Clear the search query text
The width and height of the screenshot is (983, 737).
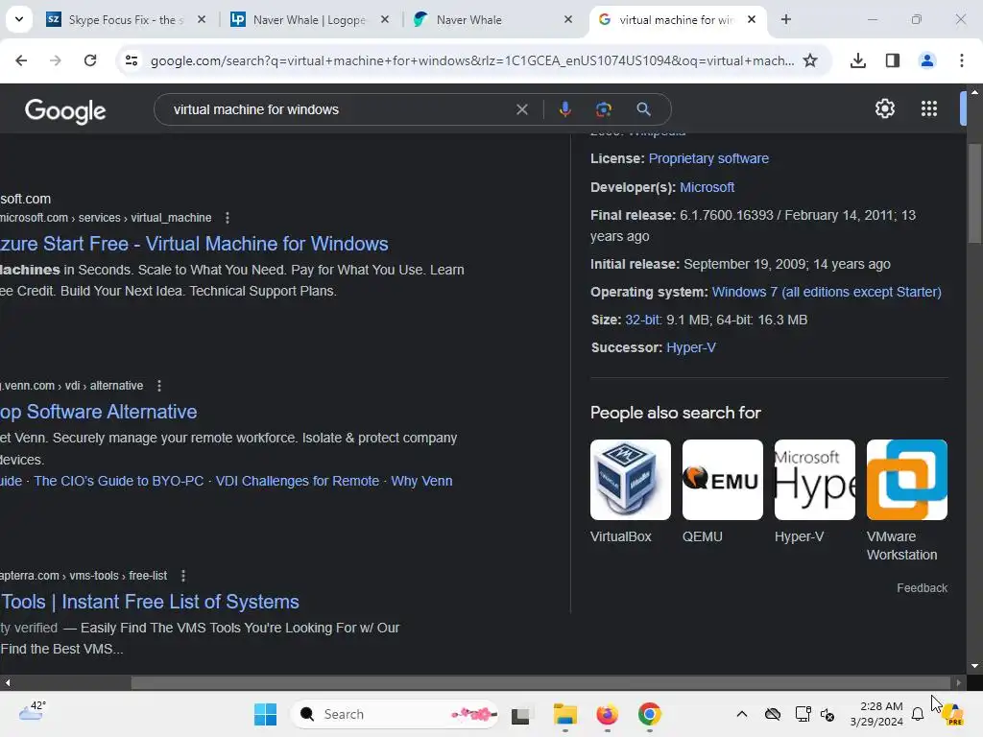pyautogui.click(x=521, y=109)
